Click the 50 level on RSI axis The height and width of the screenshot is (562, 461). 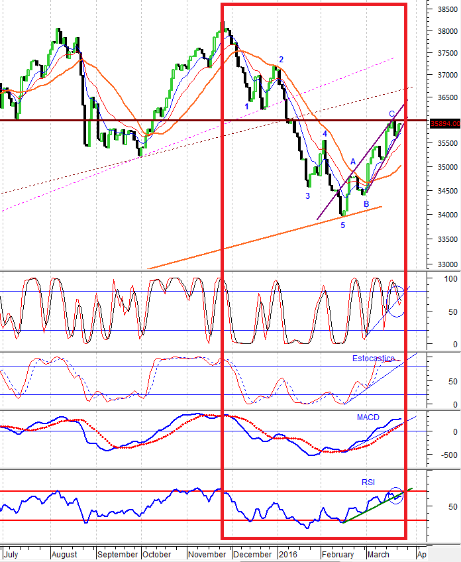pyautogui.click(x=453, y=507)
